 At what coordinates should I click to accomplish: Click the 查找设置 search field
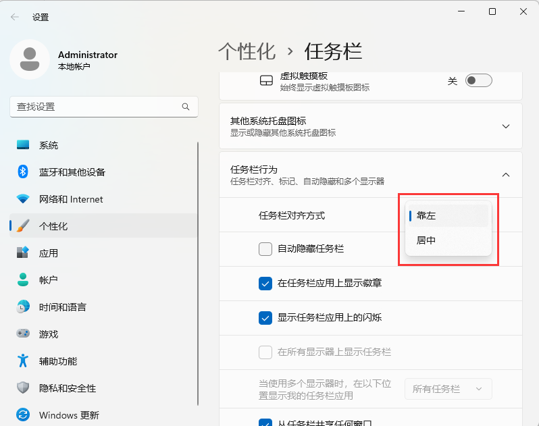tap(104, 107)
